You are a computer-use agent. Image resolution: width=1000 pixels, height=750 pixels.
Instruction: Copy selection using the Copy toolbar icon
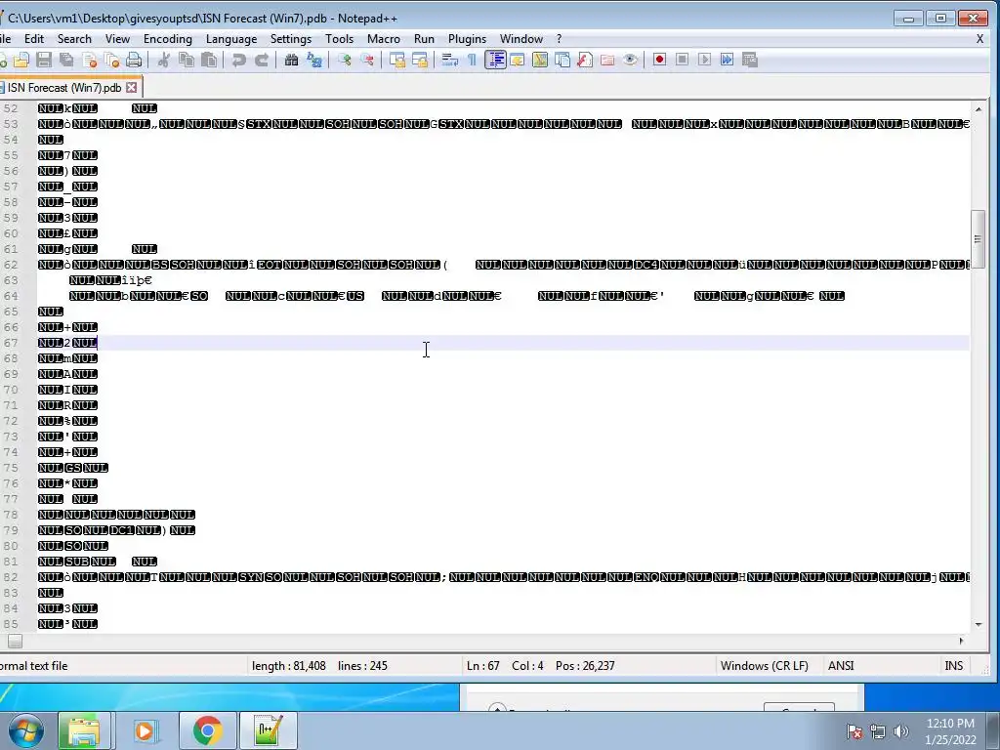pos(187,60)
